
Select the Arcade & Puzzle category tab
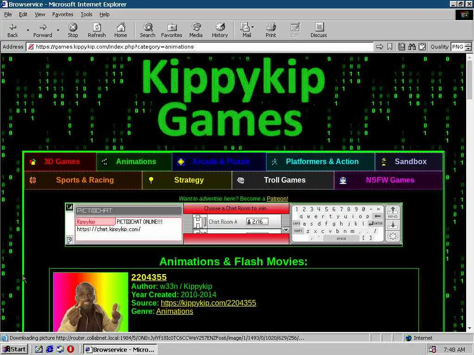(x=219, y=161)
